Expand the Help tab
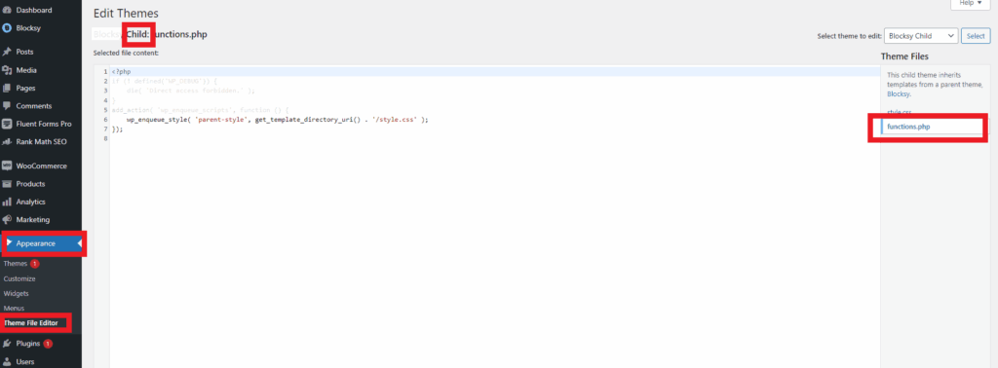Viewport: 998px width, 368px height. (970, 3)
